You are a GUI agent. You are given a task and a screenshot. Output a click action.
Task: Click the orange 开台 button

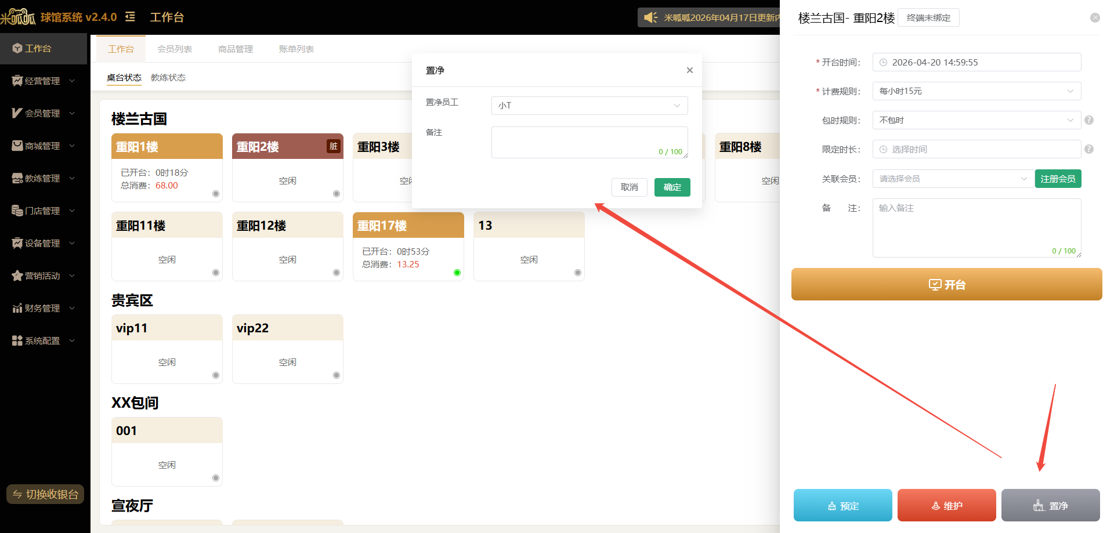pos(947,284)
